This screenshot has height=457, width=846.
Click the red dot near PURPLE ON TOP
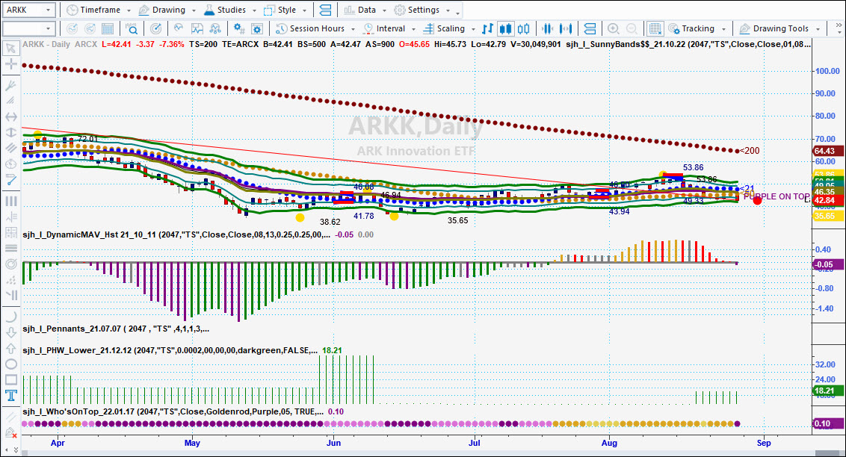pyautogui.click(x=757, y=200)
